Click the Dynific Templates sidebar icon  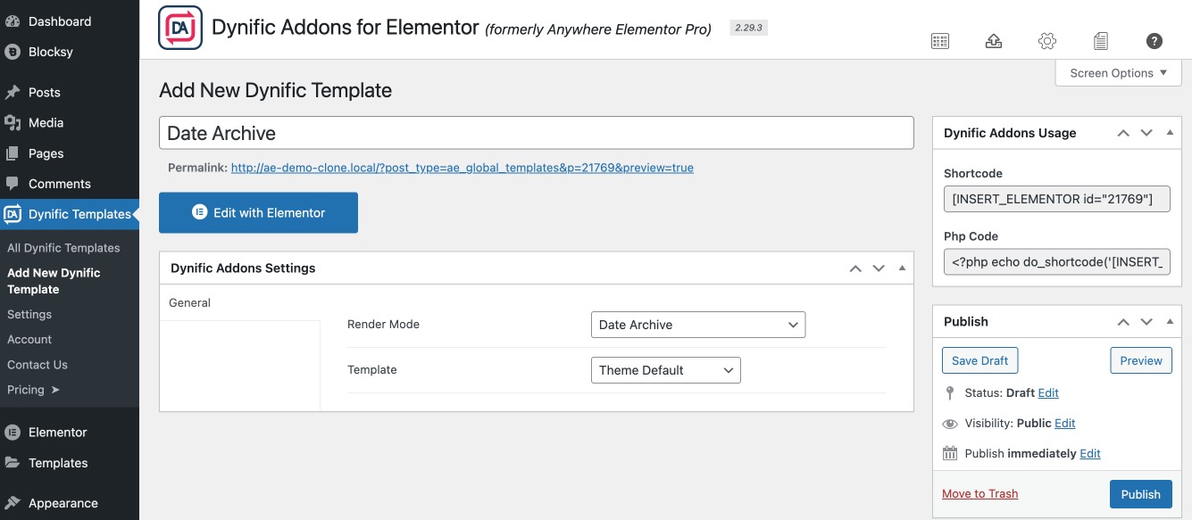click(13, 214)
